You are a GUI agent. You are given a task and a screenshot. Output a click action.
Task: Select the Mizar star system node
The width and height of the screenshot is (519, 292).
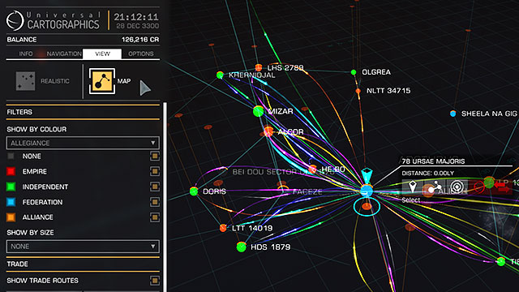(258, 111)
